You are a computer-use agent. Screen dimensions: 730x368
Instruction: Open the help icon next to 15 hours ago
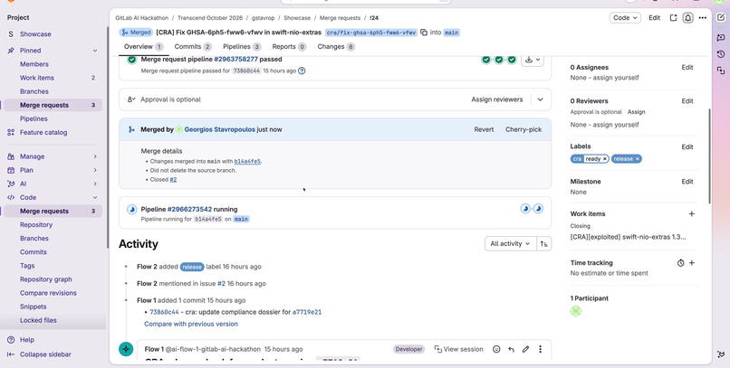pos(302,71)
